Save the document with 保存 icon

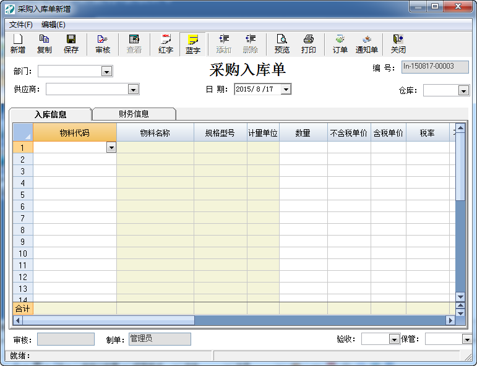coord(71,44)
